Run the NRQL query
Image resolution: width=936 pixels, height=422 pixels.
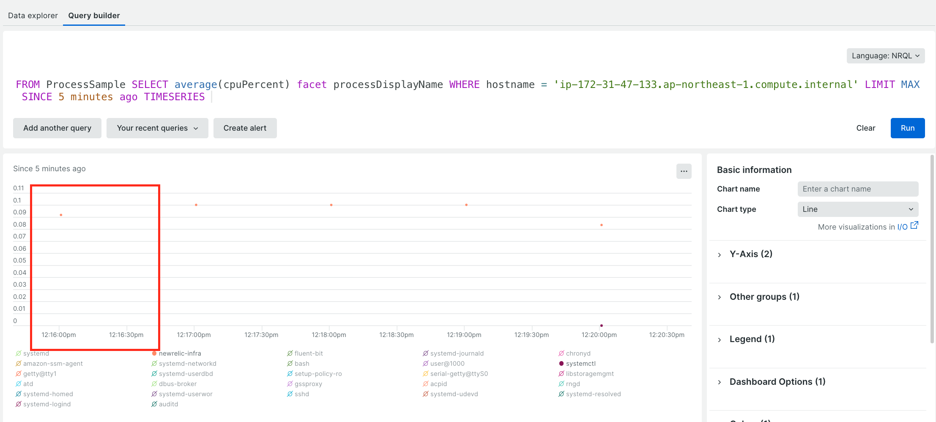[908, 128]
